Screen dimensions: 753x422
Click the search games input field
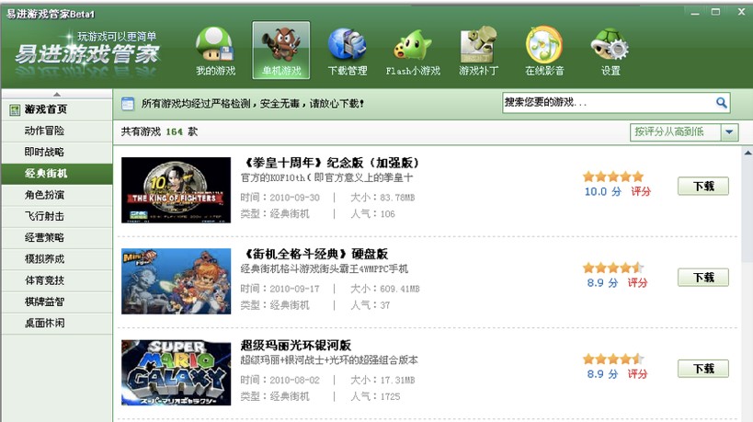point(609,102)
